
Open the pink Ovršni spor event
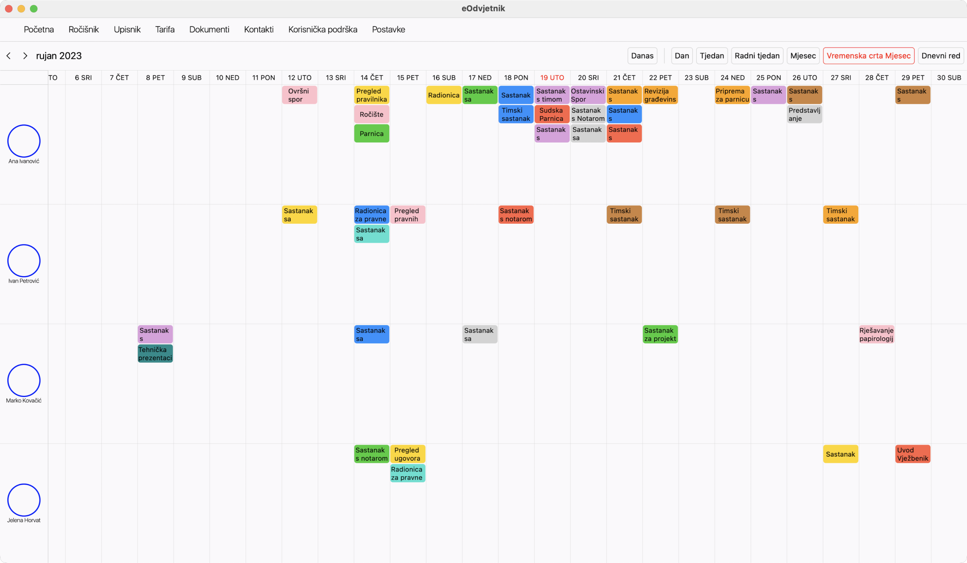pos(299,95)
